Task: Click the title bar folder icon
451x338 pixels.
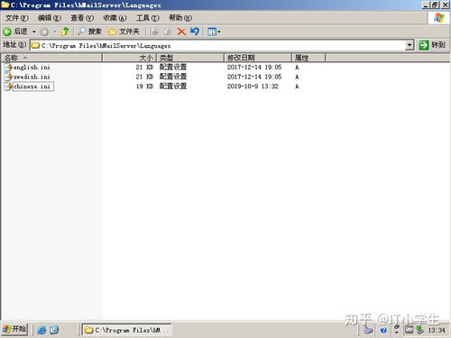Action: (5, 5)
